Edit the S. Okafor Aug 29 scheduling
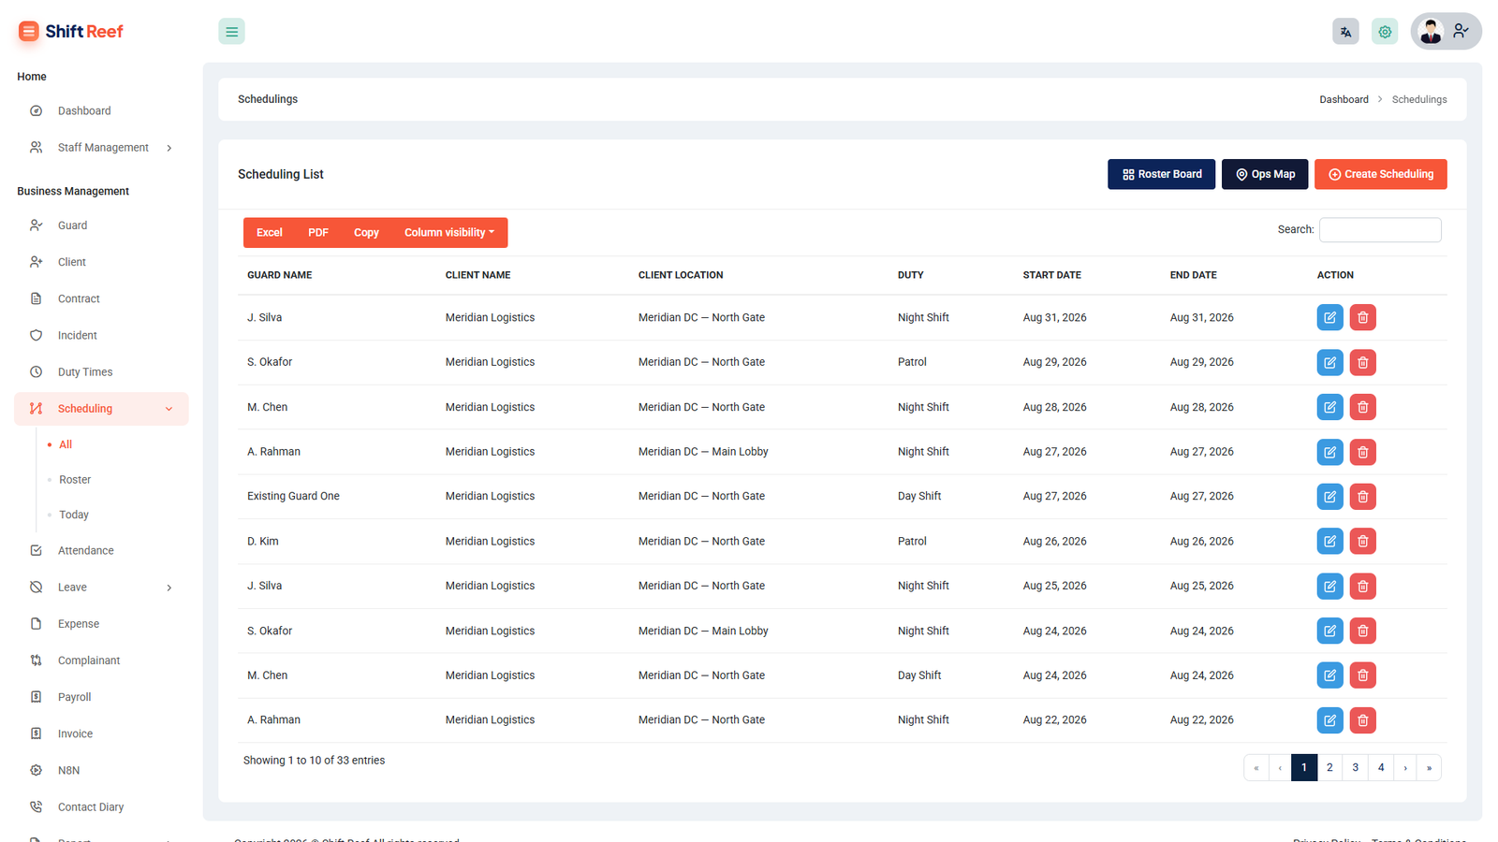 pos(1329,362)
